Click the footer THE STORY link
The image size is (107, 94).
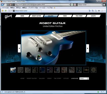coord(57,78)
